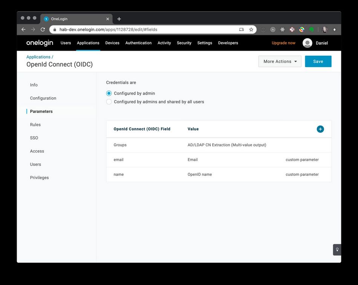Click Daniel's profile avatar

307,43
